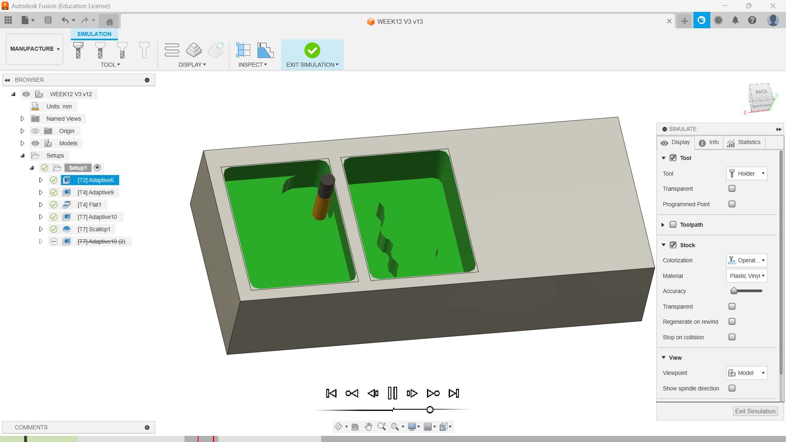Switch to the Info tab
786x442 pixels.
pyautogui.click(x=709, y=142)
